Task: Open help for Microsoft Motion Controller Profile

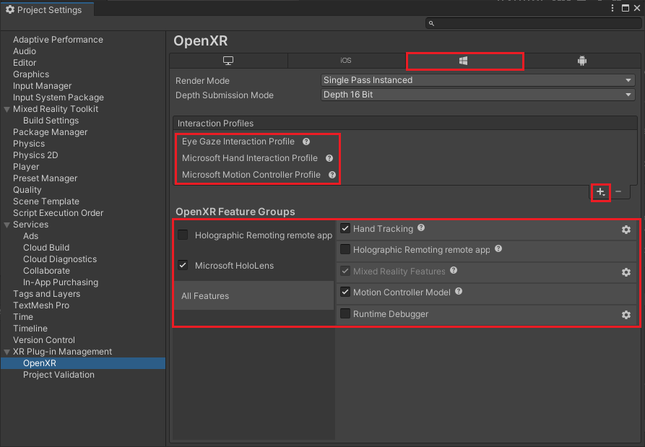Action: [x=332, y=175]
